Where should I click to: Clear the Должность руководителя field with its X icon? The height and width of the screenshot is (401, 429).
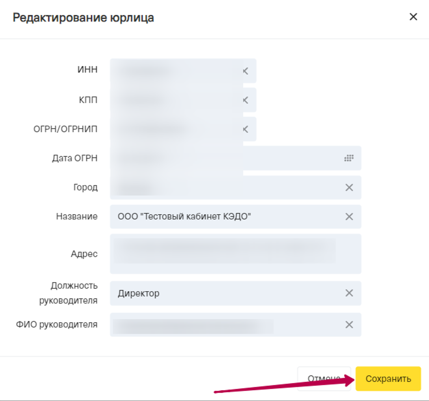point(349,293)
